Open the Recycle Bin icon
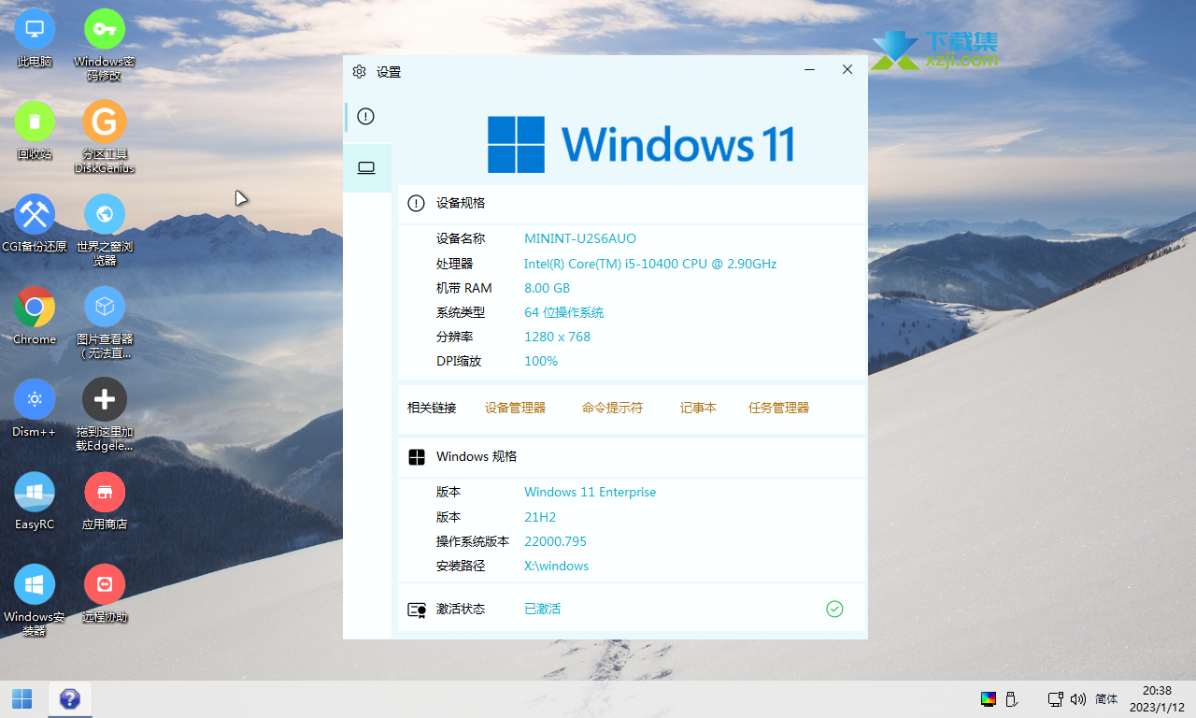 tap(35, 122)
